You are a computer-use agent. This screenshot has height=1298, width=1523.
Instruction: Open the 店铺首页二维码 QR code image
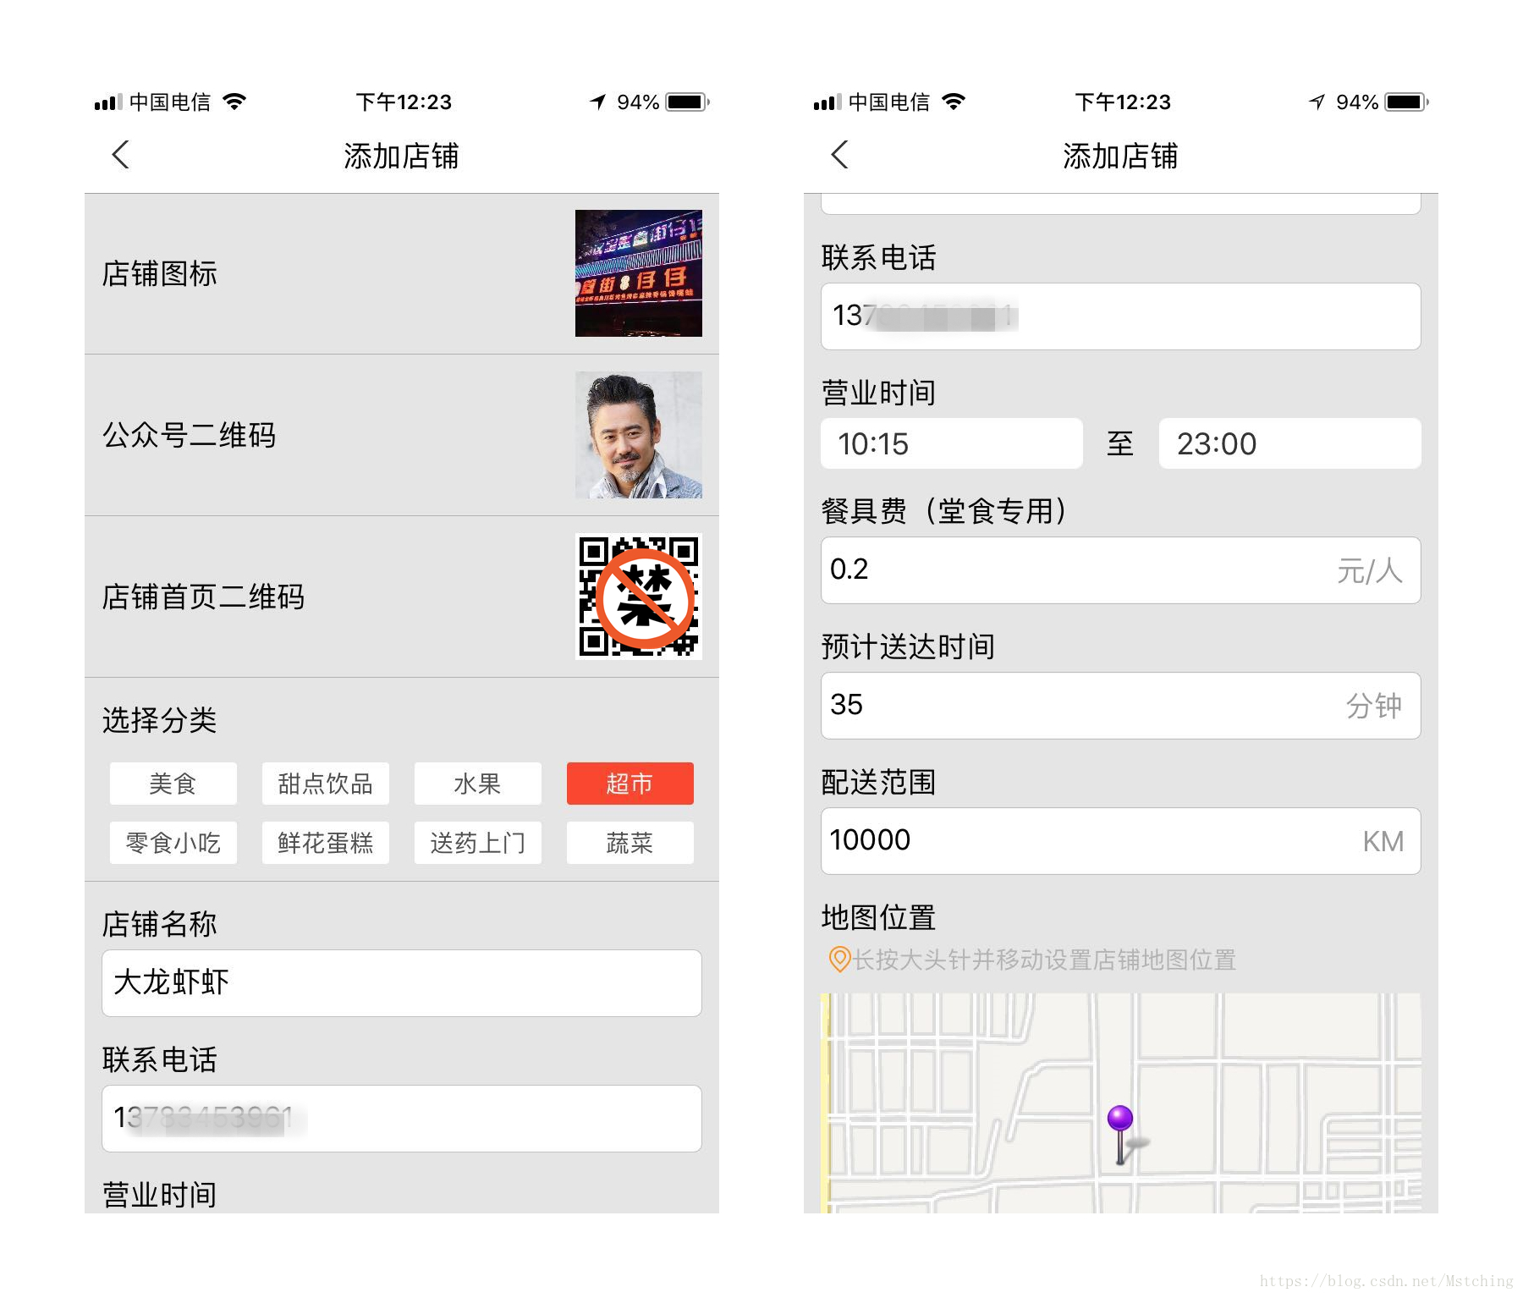(x=639, y=597)
